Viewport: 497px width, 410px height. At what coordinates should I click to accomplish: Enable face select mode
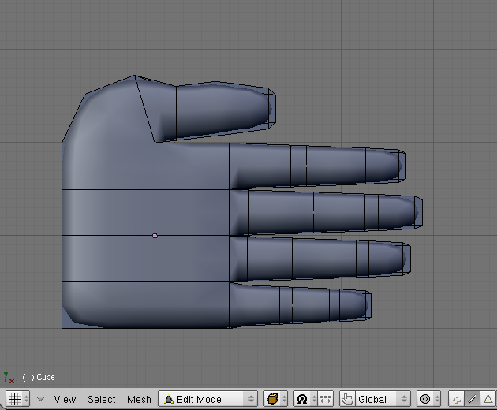[488, 399]
